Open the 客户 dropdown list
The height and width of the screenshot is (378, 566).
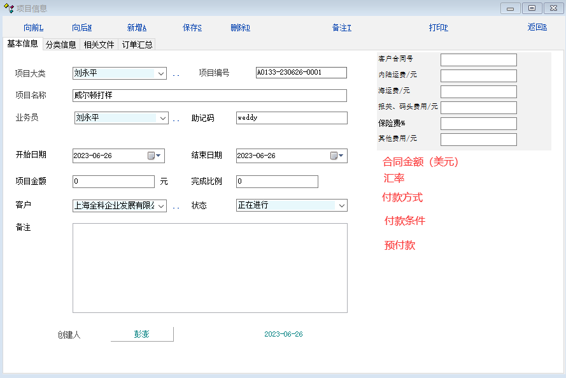click(160, 205)
